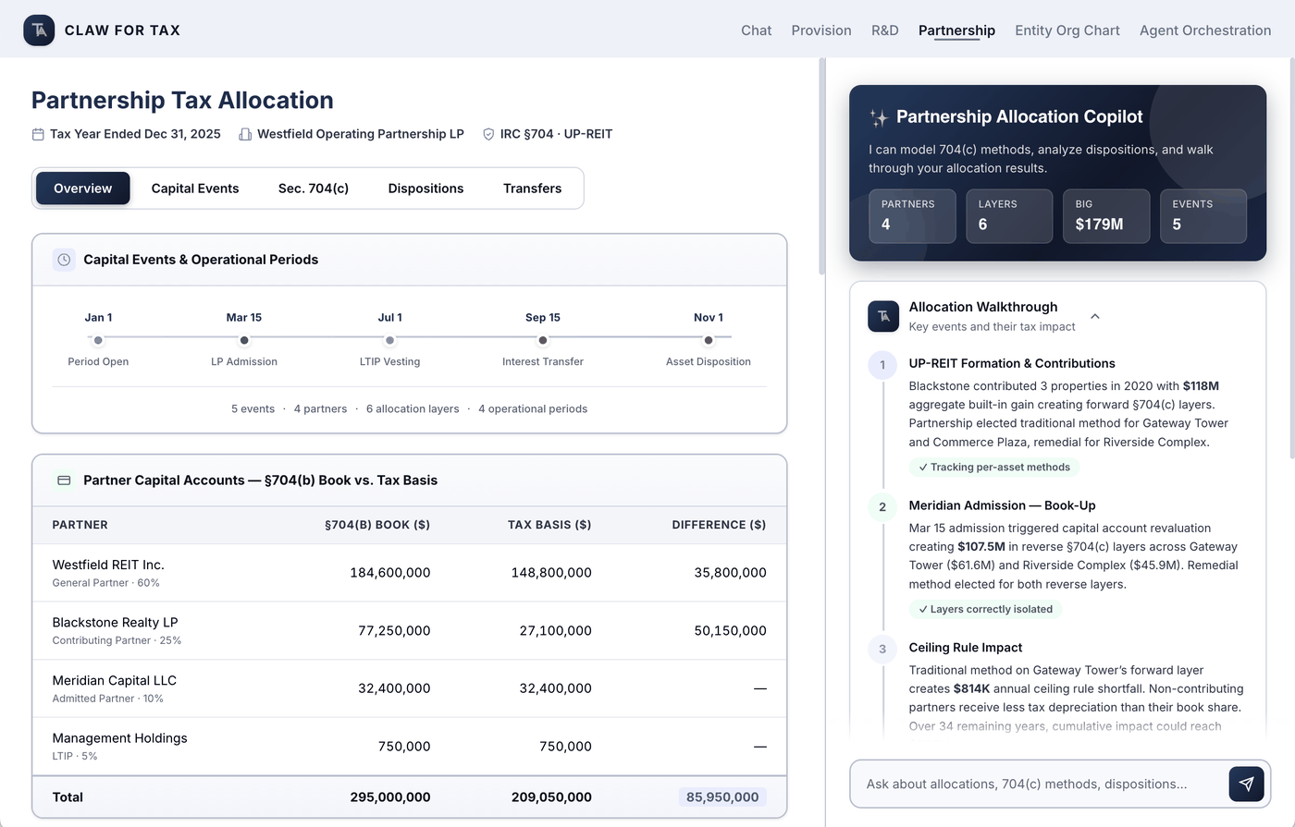Screen dimensions: 1295x827
Task: Click the calendar icon beside Tax Year Ended
Action: [x=38, y=134]
